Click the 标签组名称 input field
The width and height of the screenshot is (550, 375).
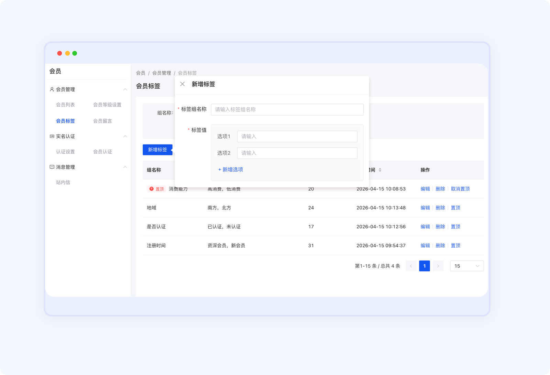coord(287,109)
